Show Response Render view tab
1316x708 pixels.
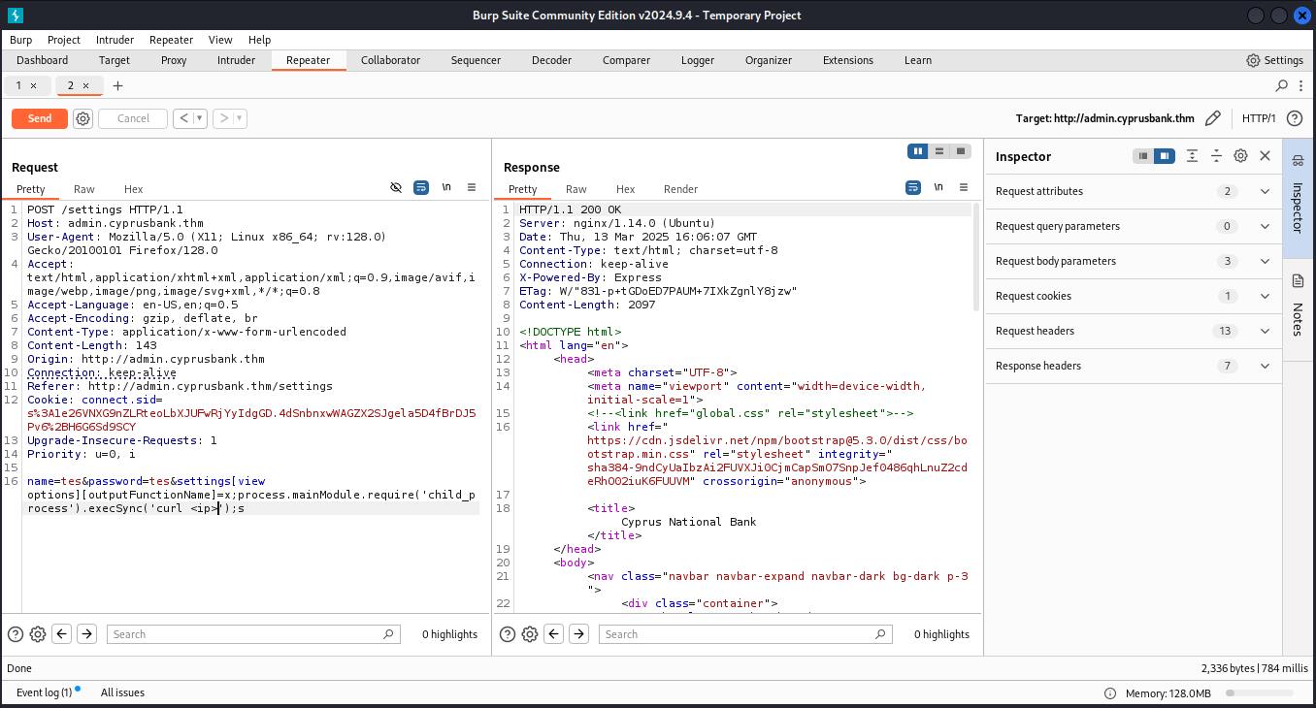[x=680, y=189]
